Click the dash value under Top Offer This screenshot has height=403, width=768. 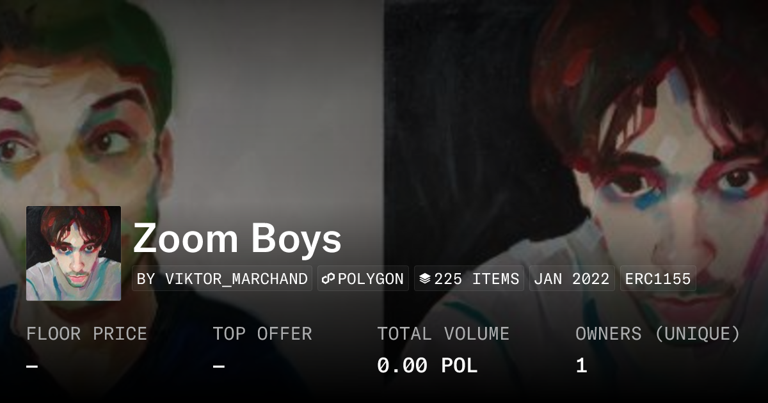(x=218, y=367)
